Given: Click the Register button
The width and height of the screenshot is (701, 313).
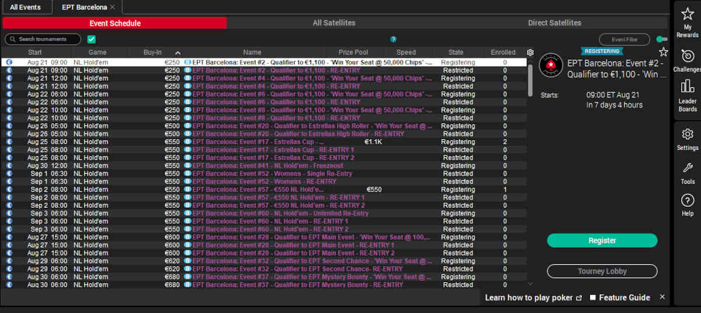Looking at the screenshot, I should click(x=602, y=241).
